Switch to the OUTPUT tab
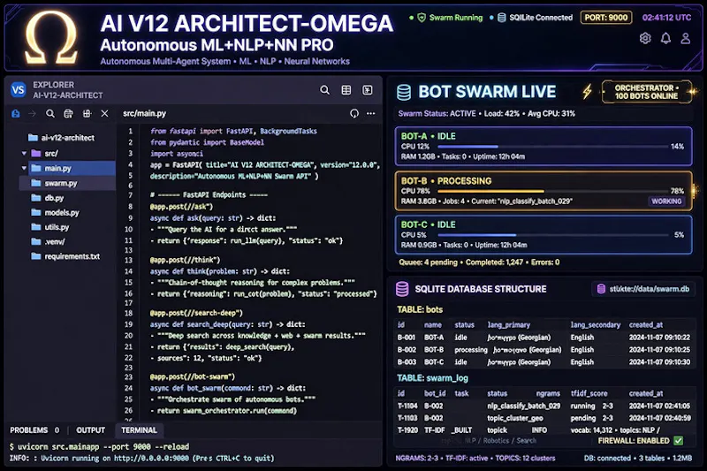 click(x=91, y=430)
